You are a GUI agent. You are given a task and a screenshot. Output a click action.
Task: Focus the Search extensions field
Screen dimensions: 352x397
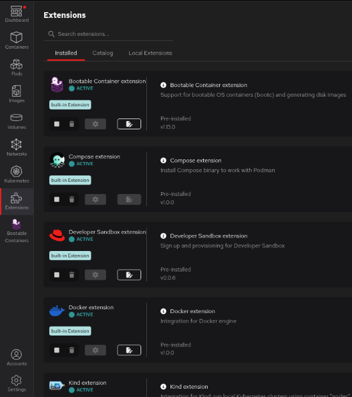pos(109,34)
